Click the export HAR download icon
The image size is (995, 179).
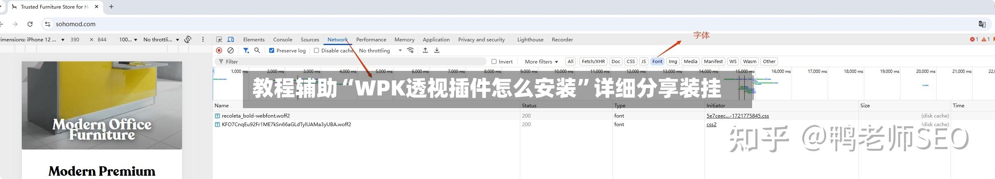(437, 50)
